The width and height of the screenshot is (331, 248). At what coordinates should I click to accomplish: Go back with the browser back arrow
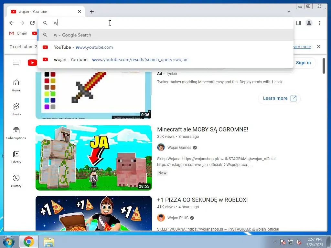tap(12, 23)
